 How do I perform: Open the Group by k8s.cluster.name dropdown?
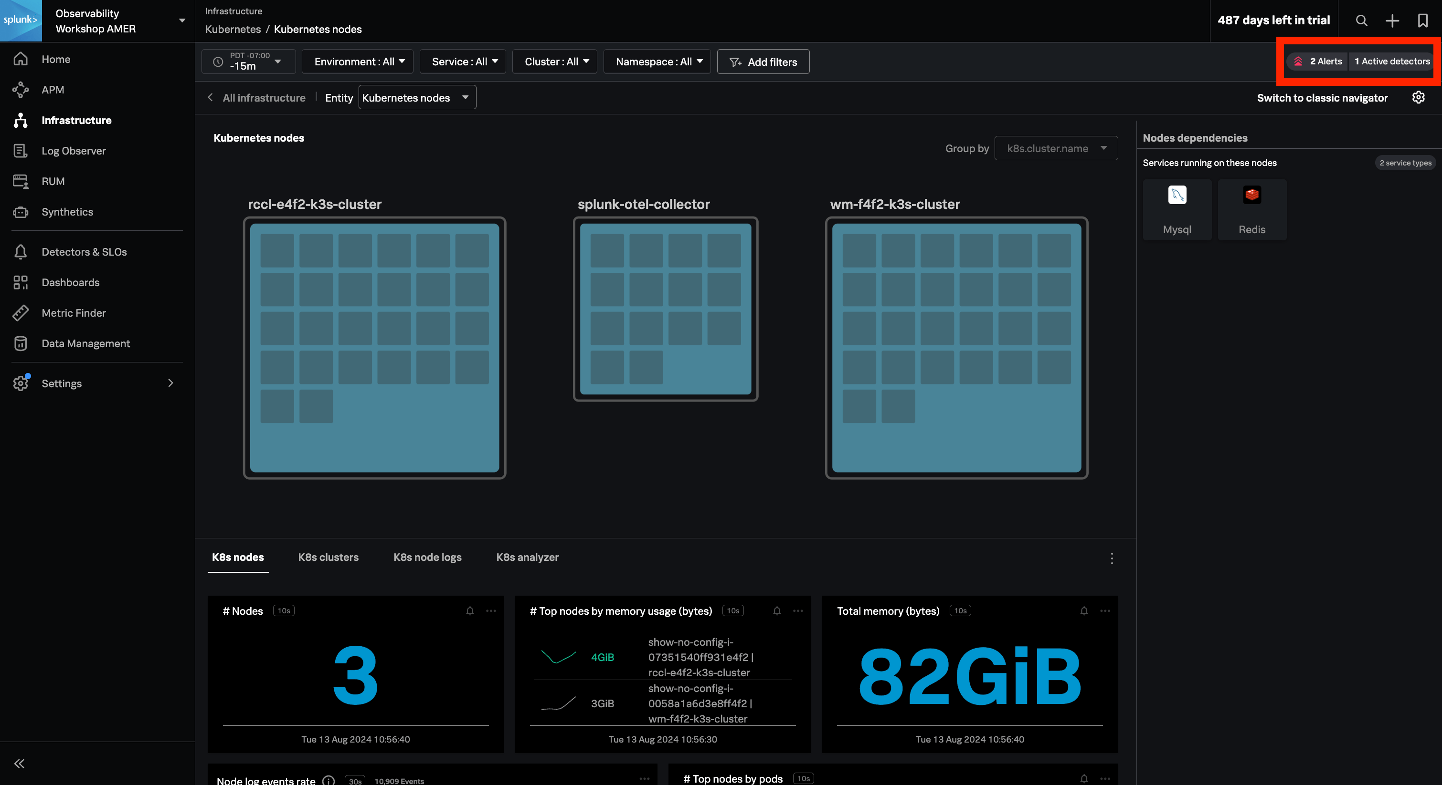1056,148
